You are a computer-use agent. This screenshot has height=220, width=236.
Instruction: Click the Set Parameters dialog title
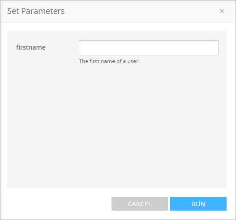[x=36, y=11]
